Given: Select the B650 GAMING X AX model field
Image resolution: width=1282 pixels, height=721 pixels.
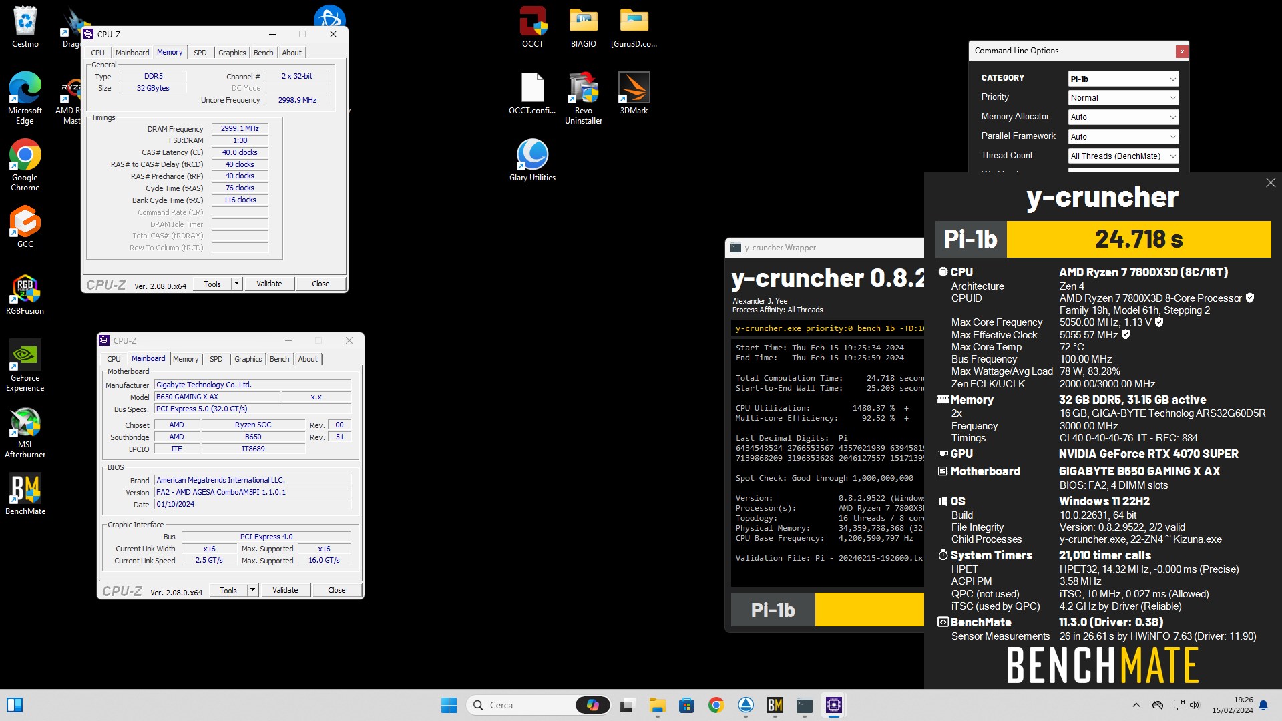Looking at the screenshot, I should [217, 397].
